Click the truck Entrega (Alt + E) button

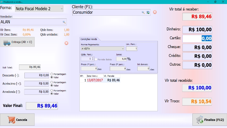[17, 42]
